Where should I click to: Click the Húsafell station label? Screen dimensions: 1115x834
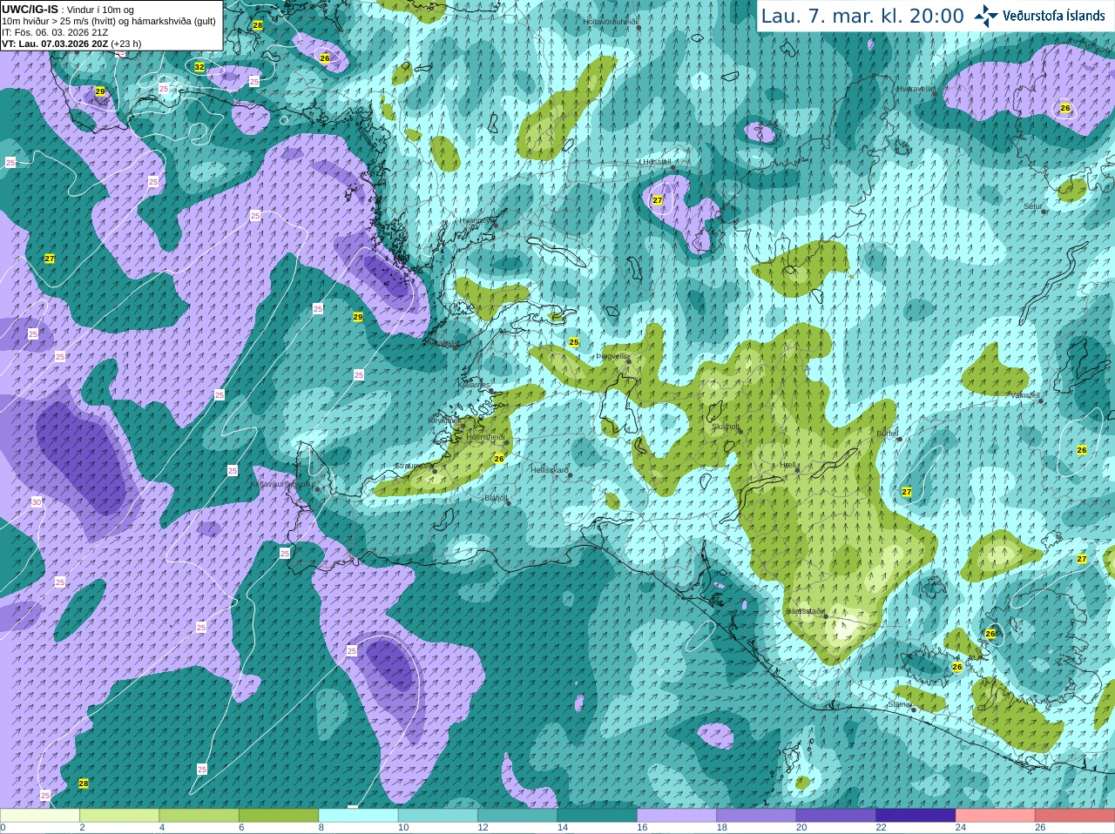point(656,162)
